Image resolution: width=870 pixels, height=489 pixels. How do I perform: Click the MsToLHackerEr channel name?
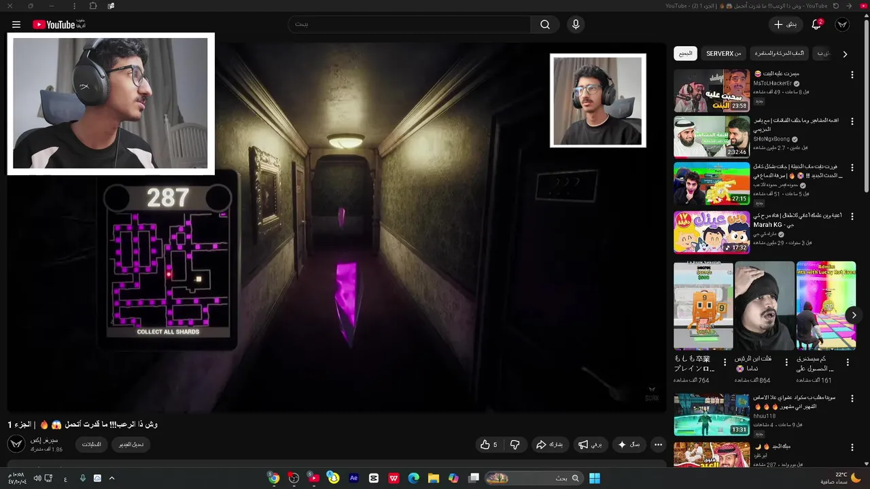click(773, 84)
